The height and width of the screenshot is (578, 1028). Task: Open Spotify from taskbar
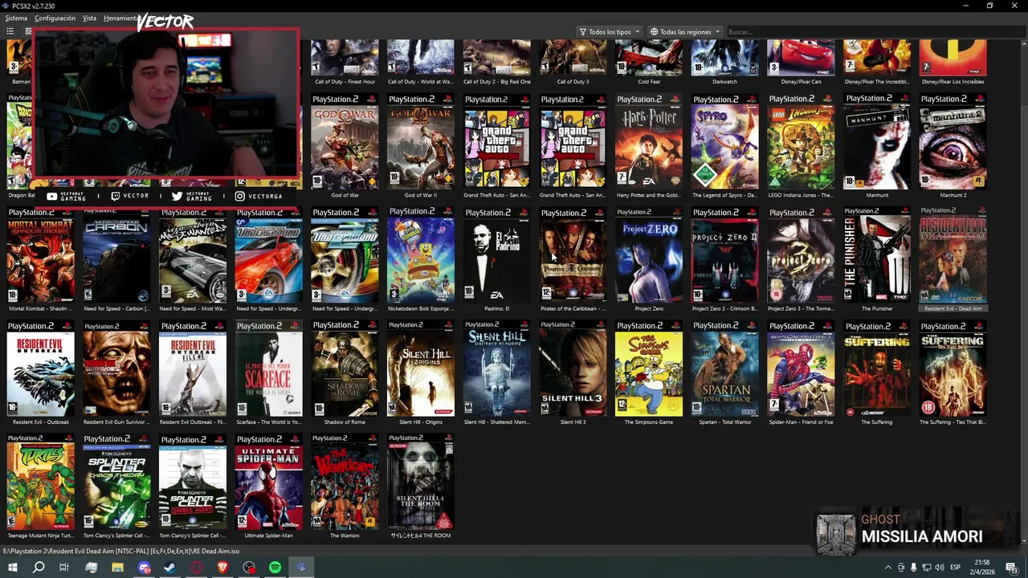275,568
